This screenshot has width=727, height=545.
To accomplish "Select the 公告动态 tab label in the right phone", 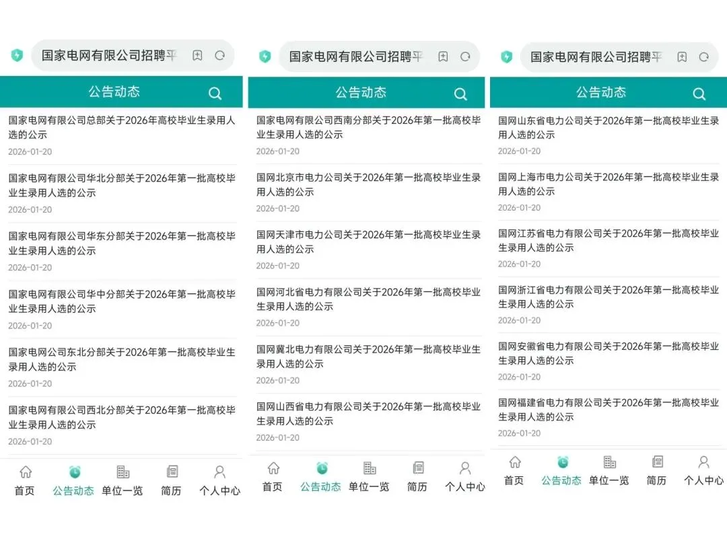I will (x=561, y=480).
